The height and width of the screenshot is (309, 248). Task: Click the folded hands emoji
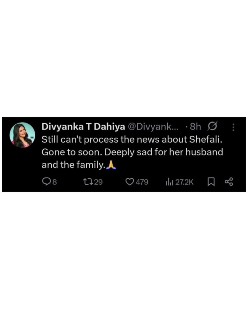coord(111,165)
